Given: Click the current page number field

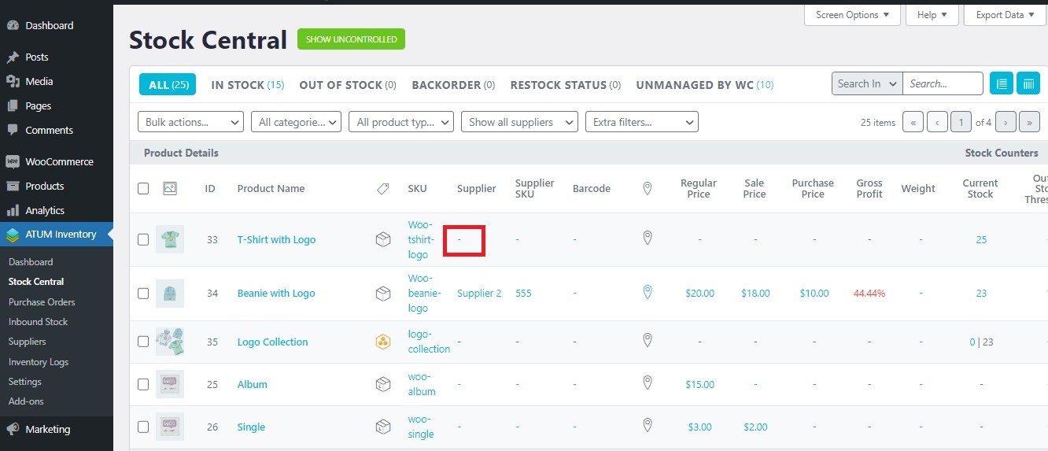Looking at the screenshot, I should (961, 122).
